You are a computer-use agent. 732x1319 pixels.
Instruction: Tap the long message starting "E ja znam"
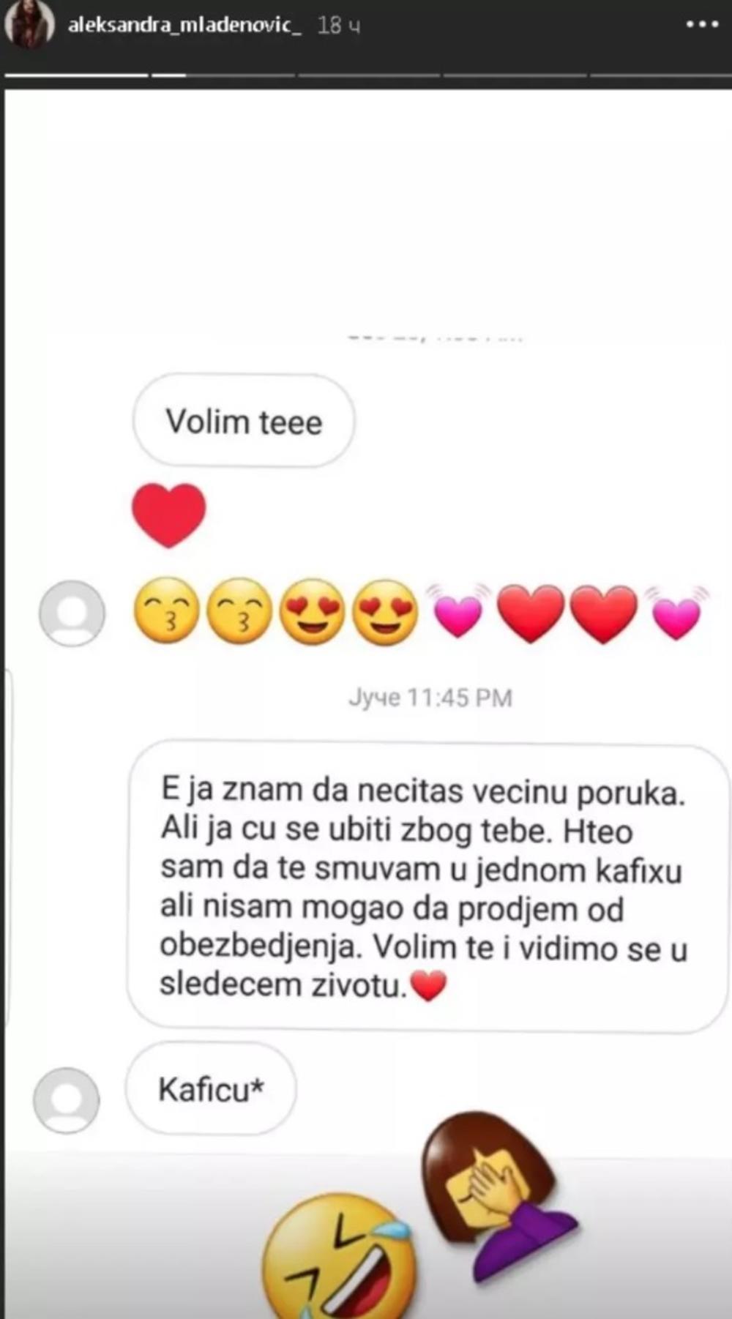pyautogui.click(x=427, y=886)
